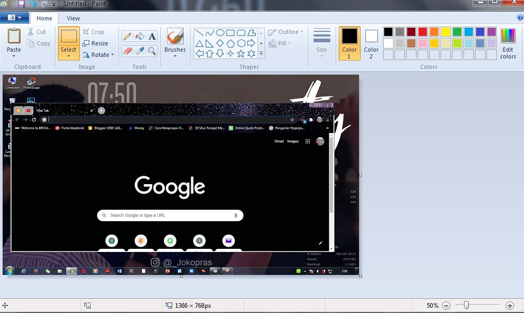The height and width of the screenshot is (313, 524).
Task: Select the Text tool
Action: 152,36
